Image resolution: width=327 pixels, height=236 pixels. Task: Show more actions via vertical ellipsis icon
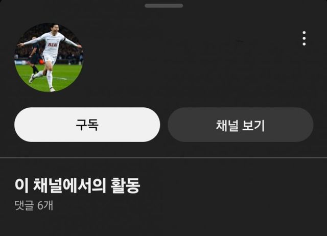pyautogui.click(x=304, y=38)
